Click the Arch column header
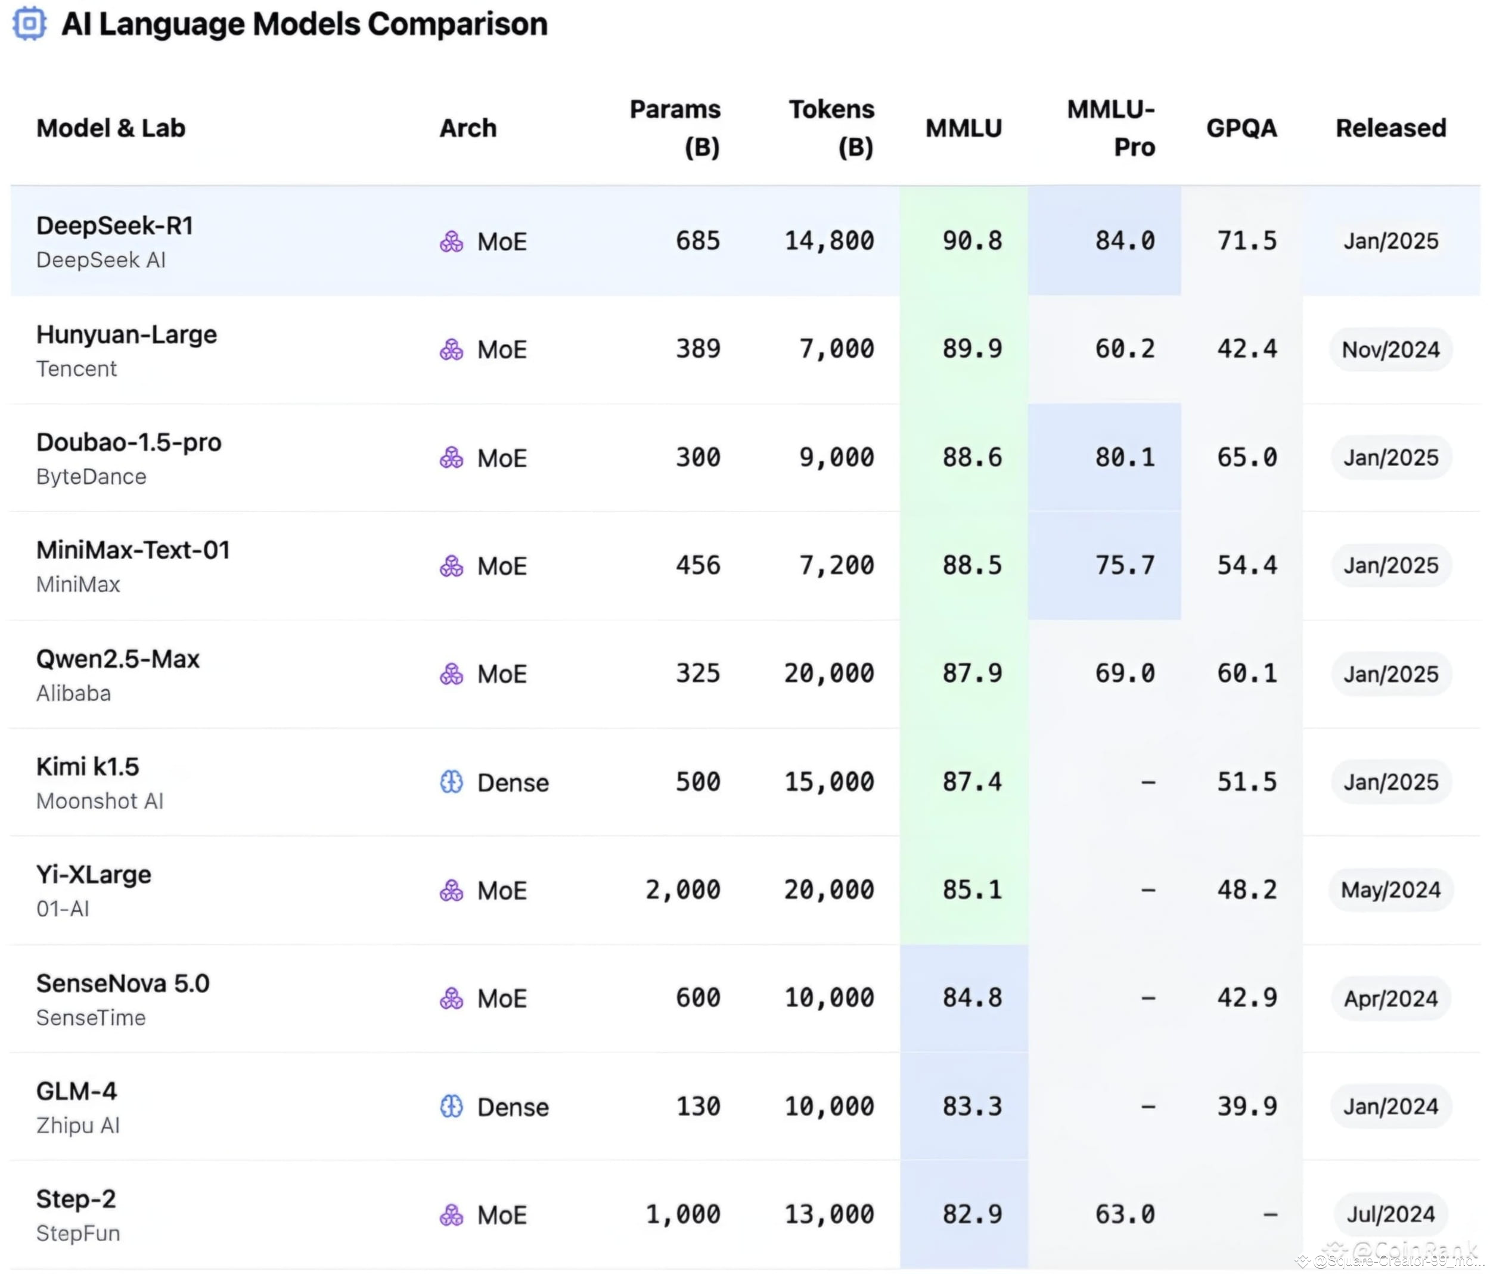Image resolution: width=1490 pixels, height=1274 pixels. (467, 128)
